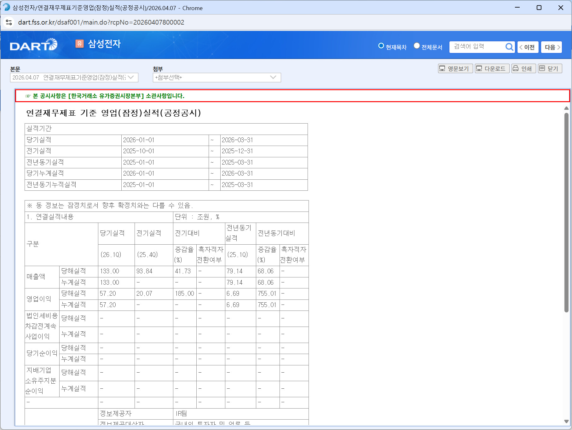Click the search magnifier icon
The width and height of the screenshot is (572, 430).
[509, 47]
